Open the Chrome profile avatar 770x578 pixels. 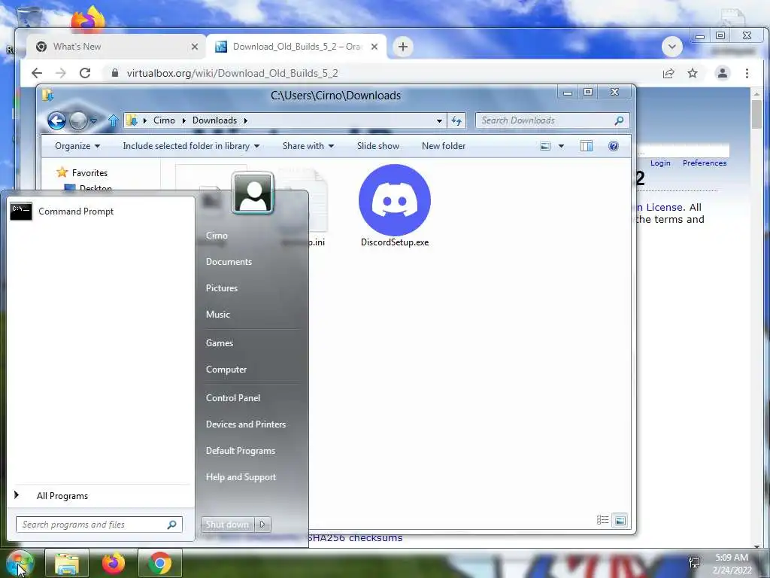pyautogui.click(x=723, y=73)
